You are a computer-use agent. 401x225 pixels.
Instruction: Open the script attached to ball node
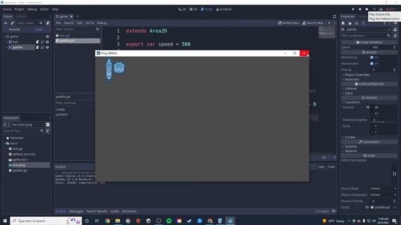click(x=38, y=42)
